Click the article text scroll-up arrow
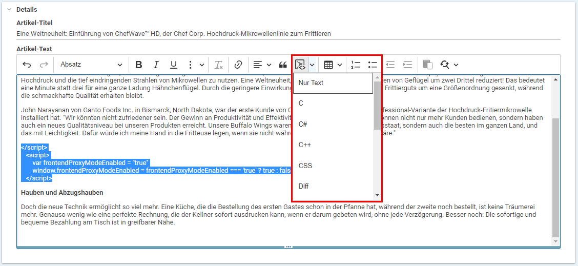Image resolution: width=578 pixels, height=266 pixels. click(x=556, y=79)
